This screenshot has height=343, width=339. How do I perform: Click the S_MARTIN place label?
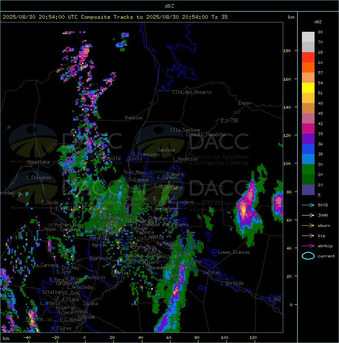pos(154,237)
